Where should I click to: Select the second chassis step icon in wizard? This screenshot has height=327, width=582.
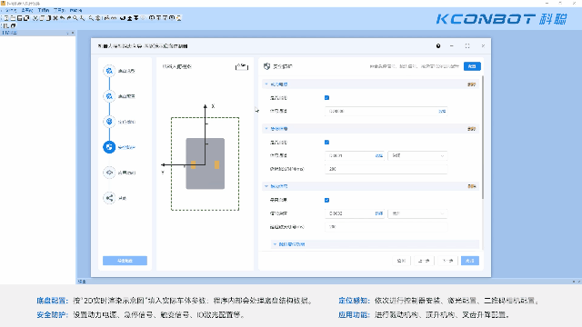coord(109,96)
